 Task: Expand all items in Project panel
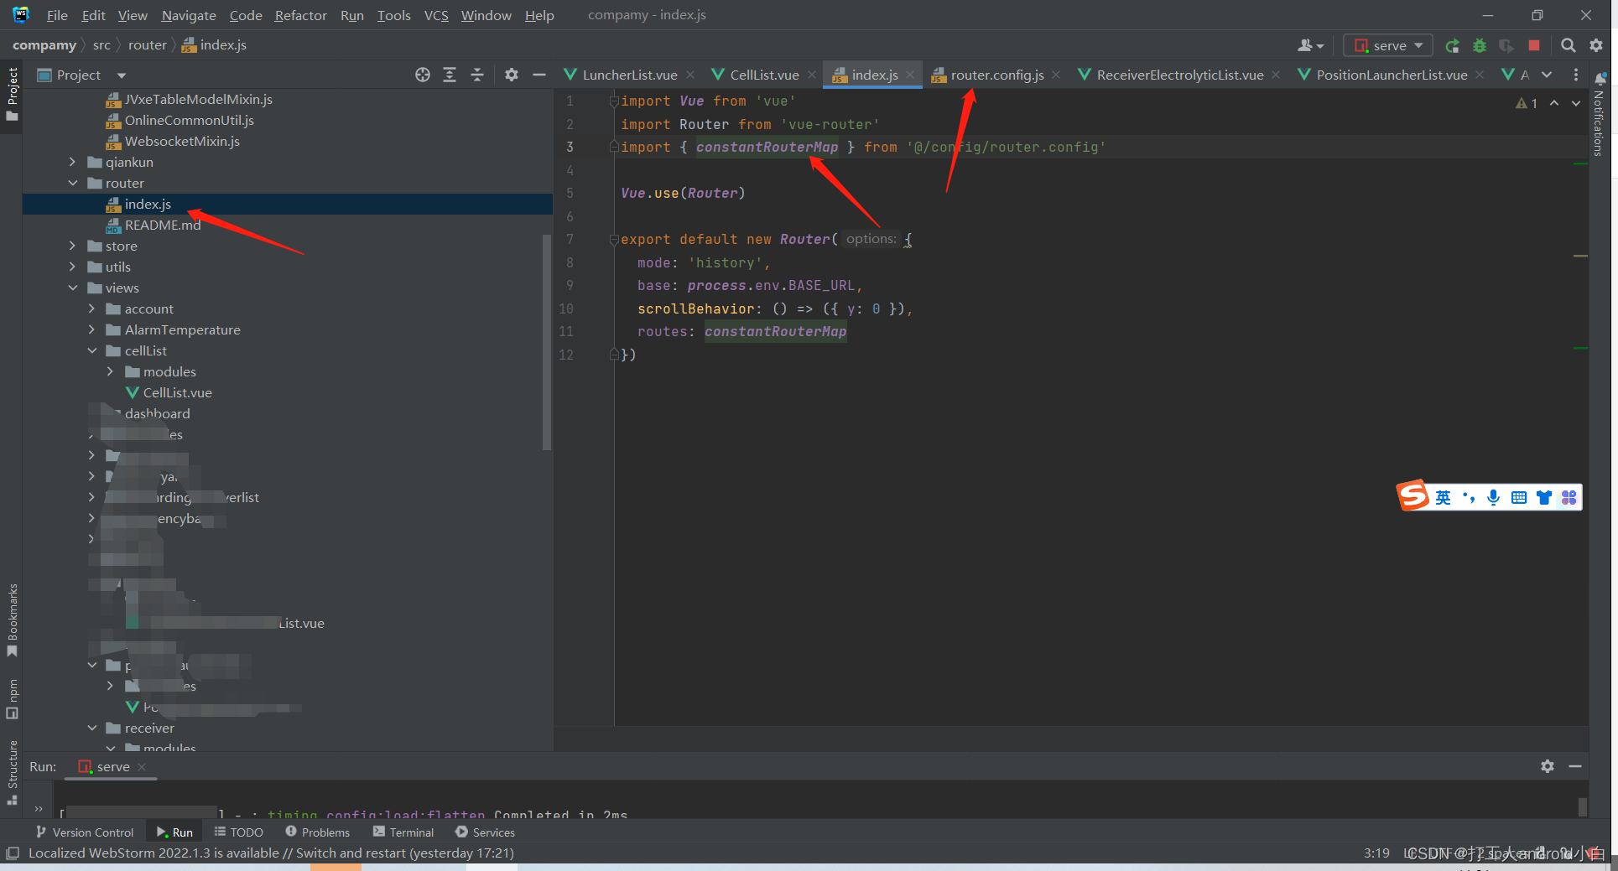click(450, 75)
